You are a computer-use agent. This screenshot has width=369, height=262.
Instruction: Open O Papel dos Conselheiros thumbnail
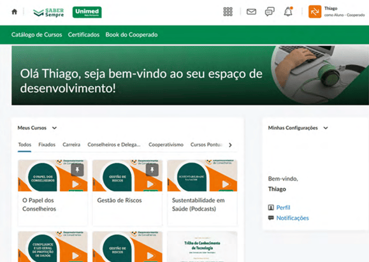coord(53,175)
